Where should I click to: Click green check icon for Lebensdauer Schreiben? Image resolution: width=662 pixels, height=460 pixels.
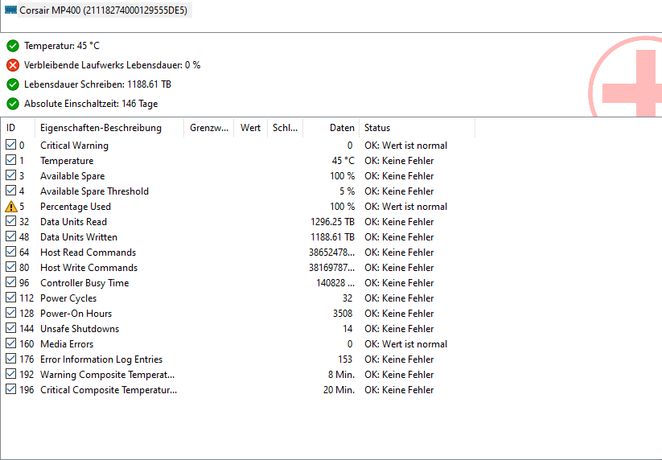pyautogui.click(x=13, y=84)
